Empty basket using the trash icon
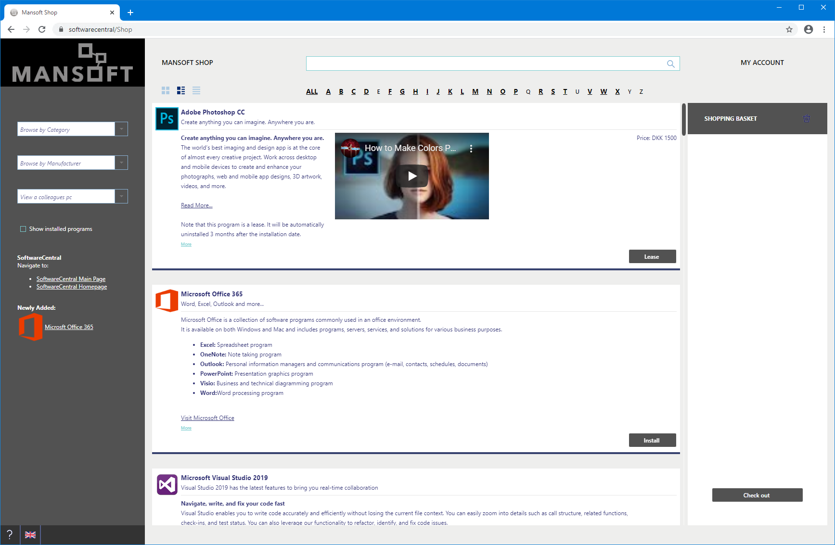Screen dimensions: 835x545 (x=807, y=118)
